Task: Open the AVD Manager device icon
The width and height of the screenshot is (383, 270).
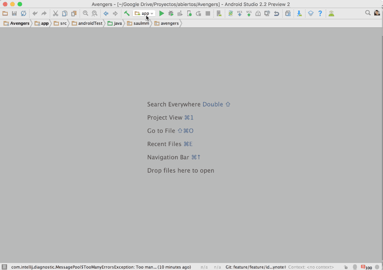Action: (x=219, y=13)
